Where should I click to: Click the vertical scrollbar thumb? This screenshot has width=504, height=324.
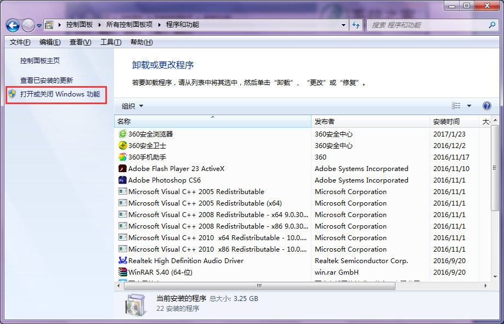[495, 167]
